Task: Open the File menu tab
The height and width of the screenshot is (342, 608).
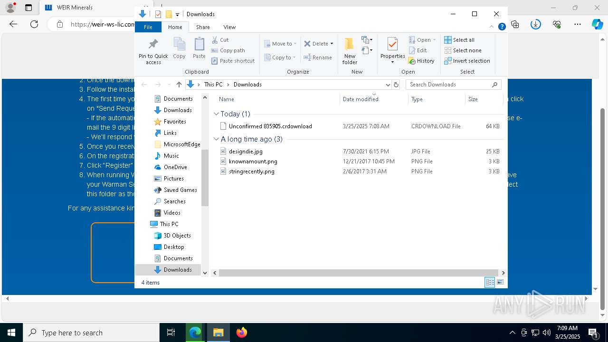Action: click(148, 27)
